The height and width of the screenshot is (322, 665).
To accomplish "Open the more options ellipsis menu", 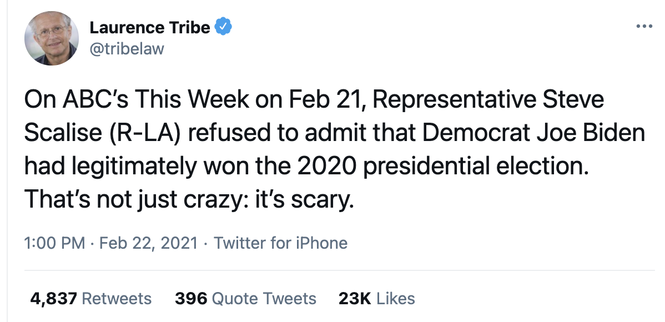I will point(644,26).
